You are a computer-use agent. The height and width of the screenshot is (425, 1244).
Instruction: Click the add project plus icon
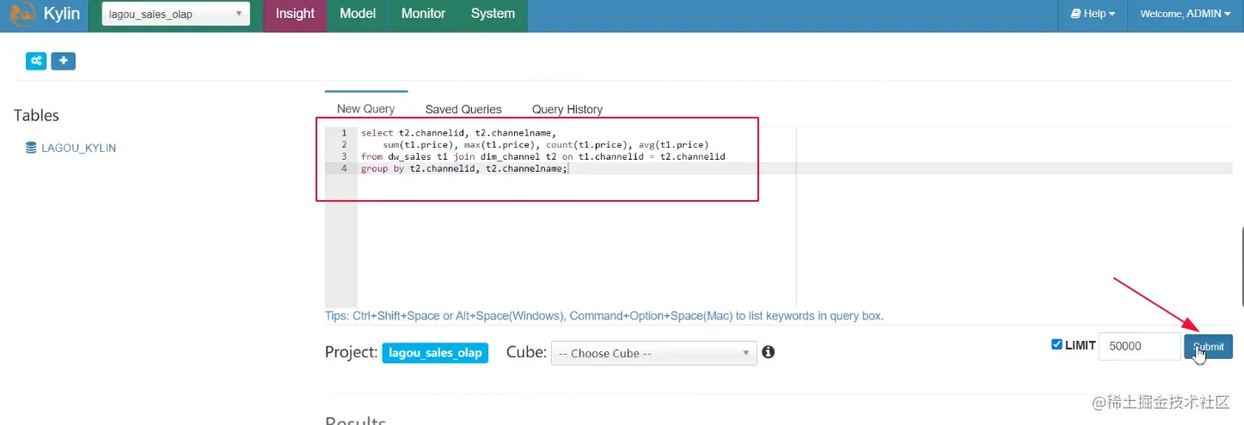click(x=64, y=61)
